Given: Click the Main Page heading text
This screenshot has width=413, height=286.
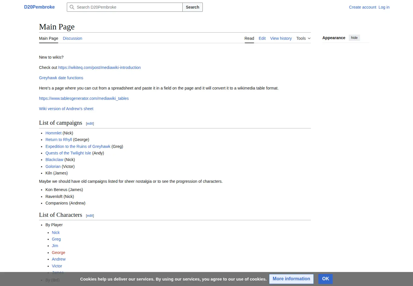Looking at the screenshot, I should coord(57,27).
